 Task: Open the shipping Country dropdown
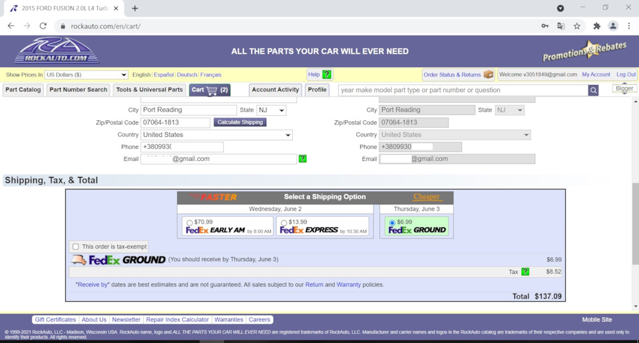coord(216,135)
